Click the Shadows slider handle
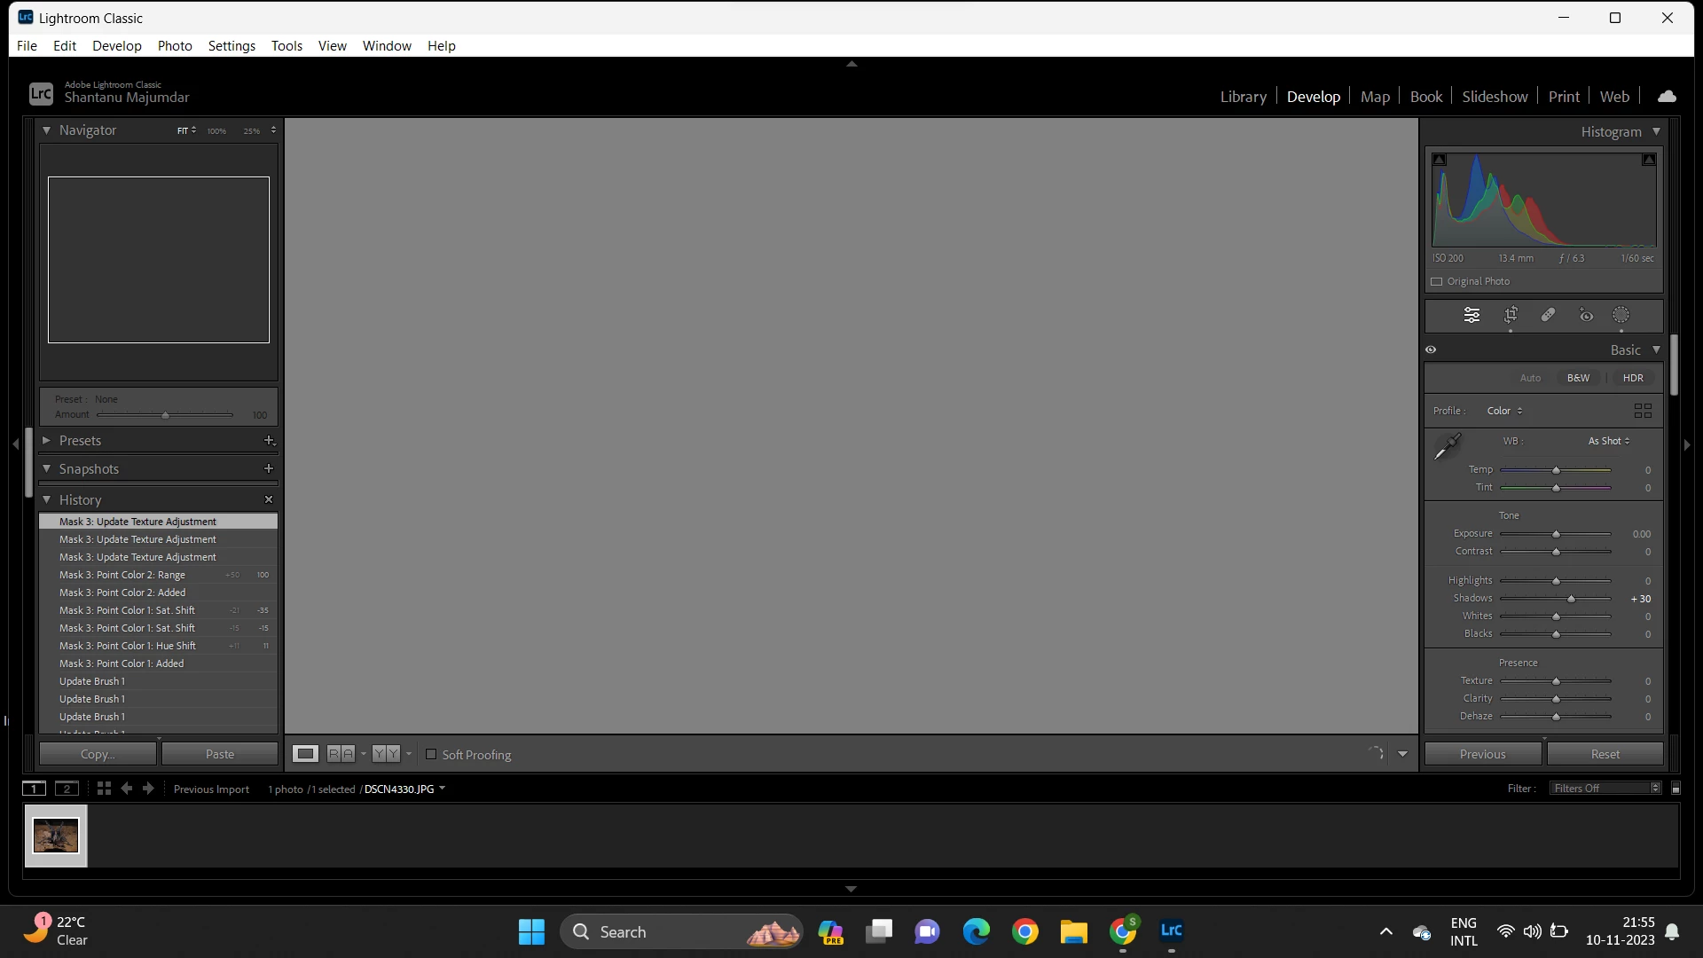 click(1571, 599)
